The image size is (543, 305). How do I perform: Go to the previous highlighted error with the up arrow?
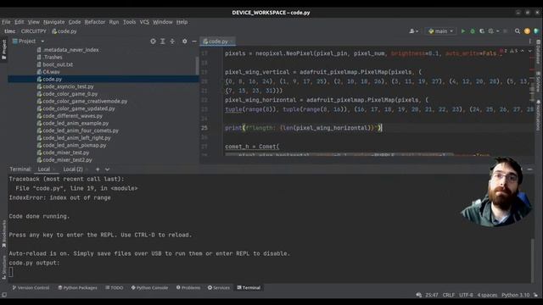(523, 51)
